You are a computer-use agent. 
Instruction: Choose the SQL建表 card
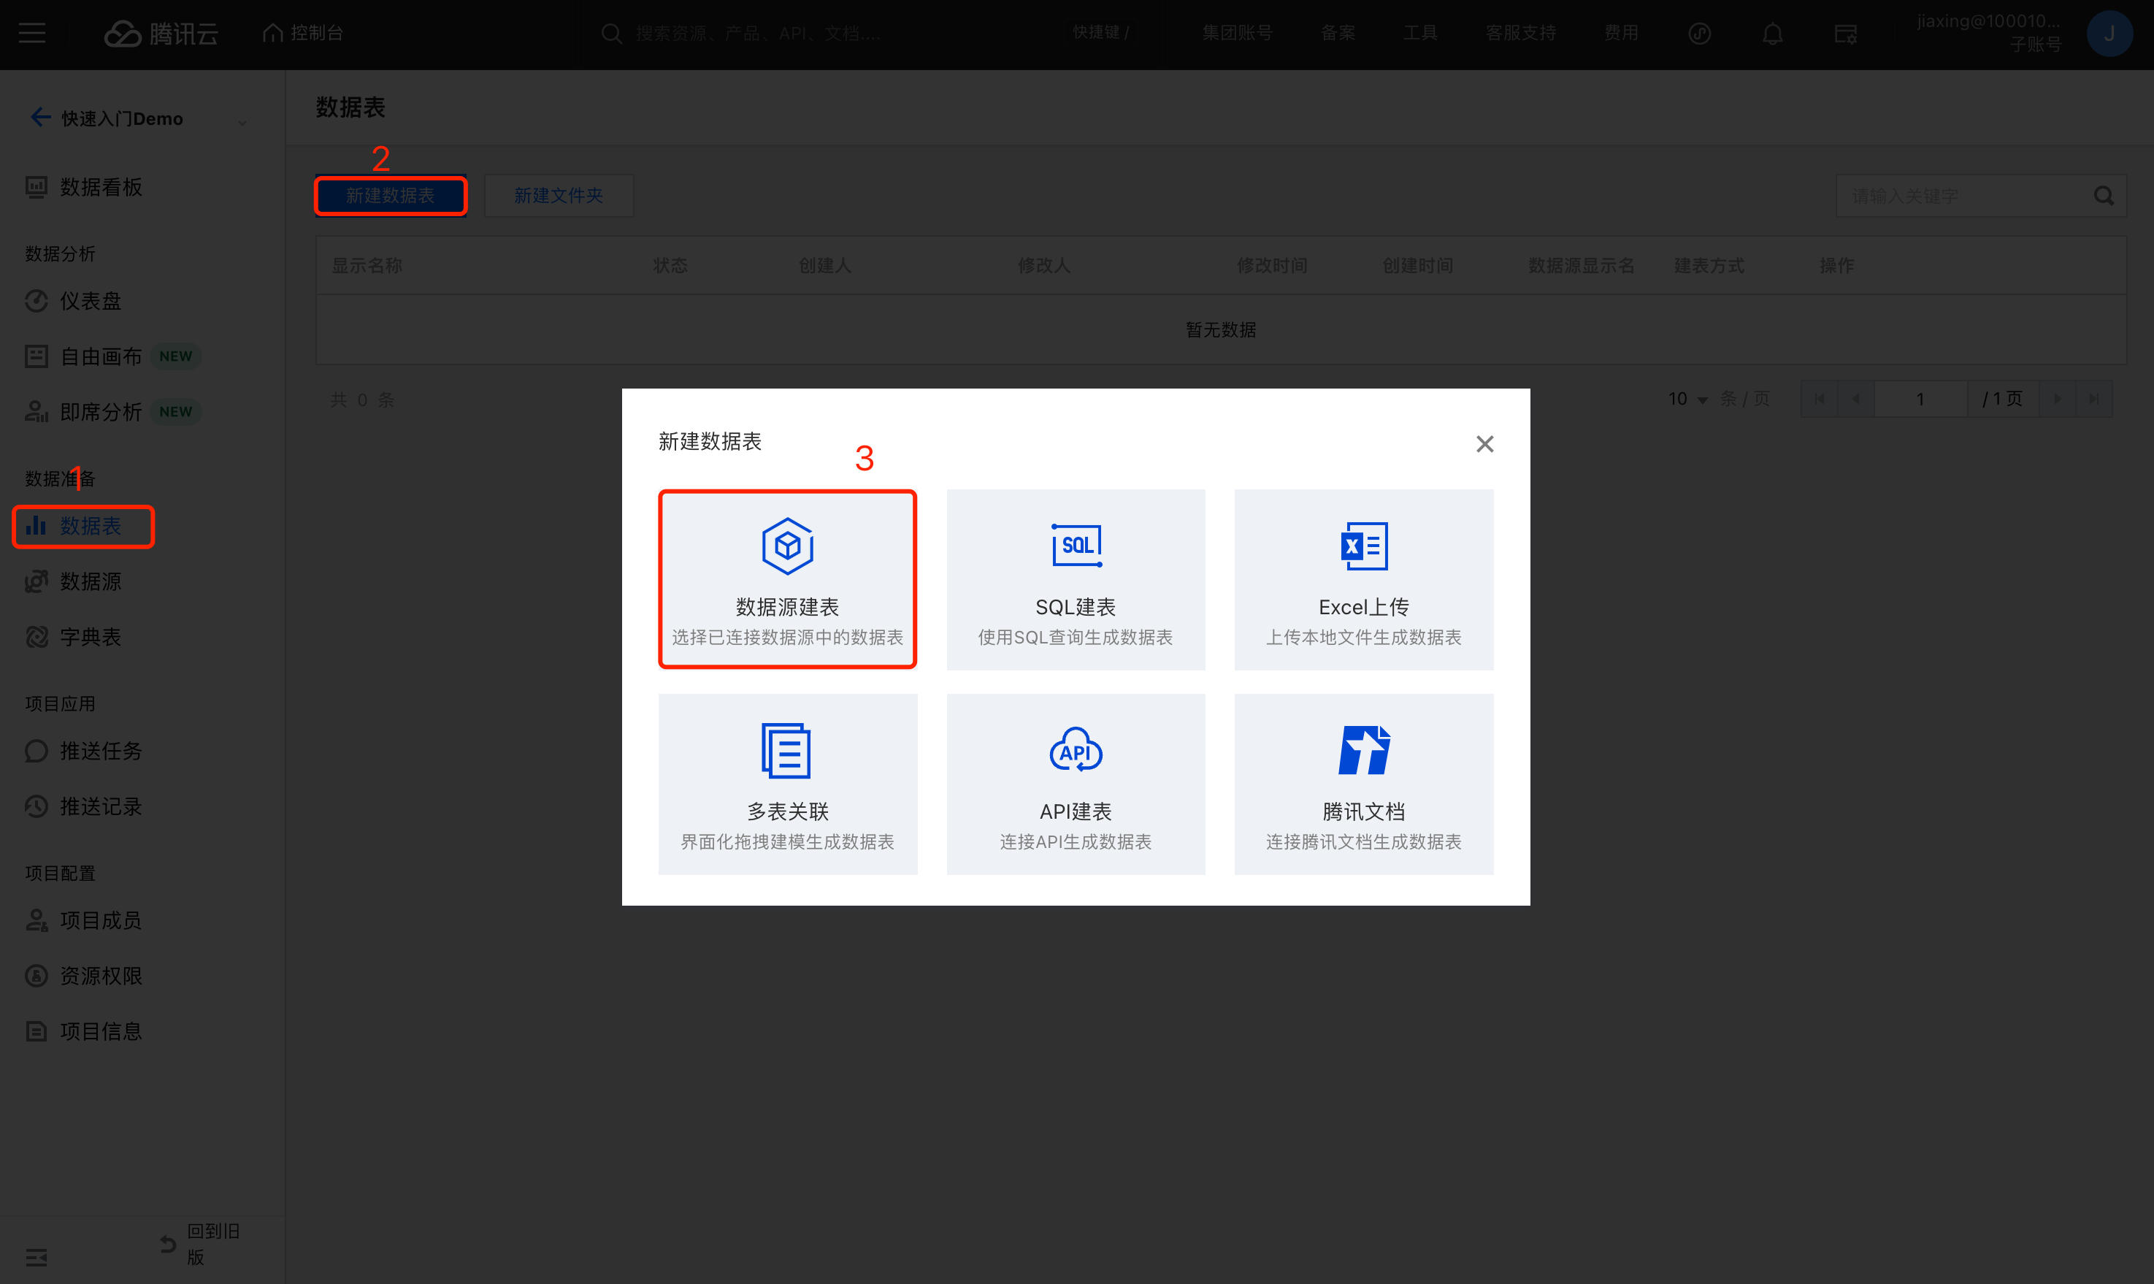(x=1076, y=580)
